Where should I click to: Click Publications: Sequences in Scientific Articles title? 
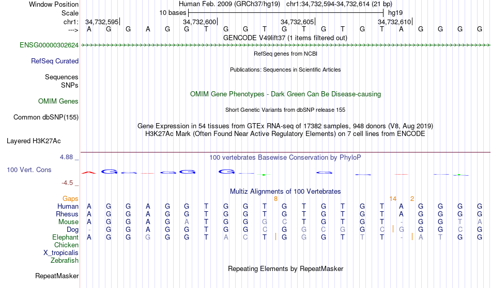pos(285,70)
